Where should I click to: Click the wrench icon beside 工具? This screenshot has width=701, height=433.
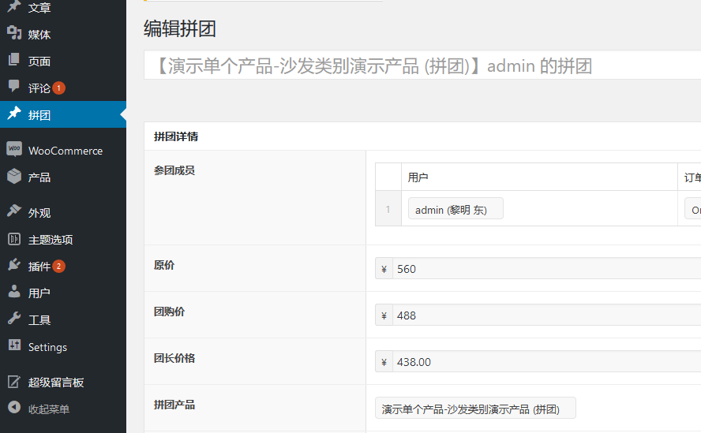(14, 319)
